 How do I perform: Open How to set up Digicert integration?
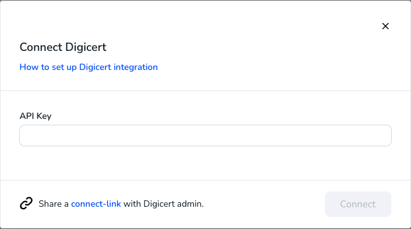89,67
